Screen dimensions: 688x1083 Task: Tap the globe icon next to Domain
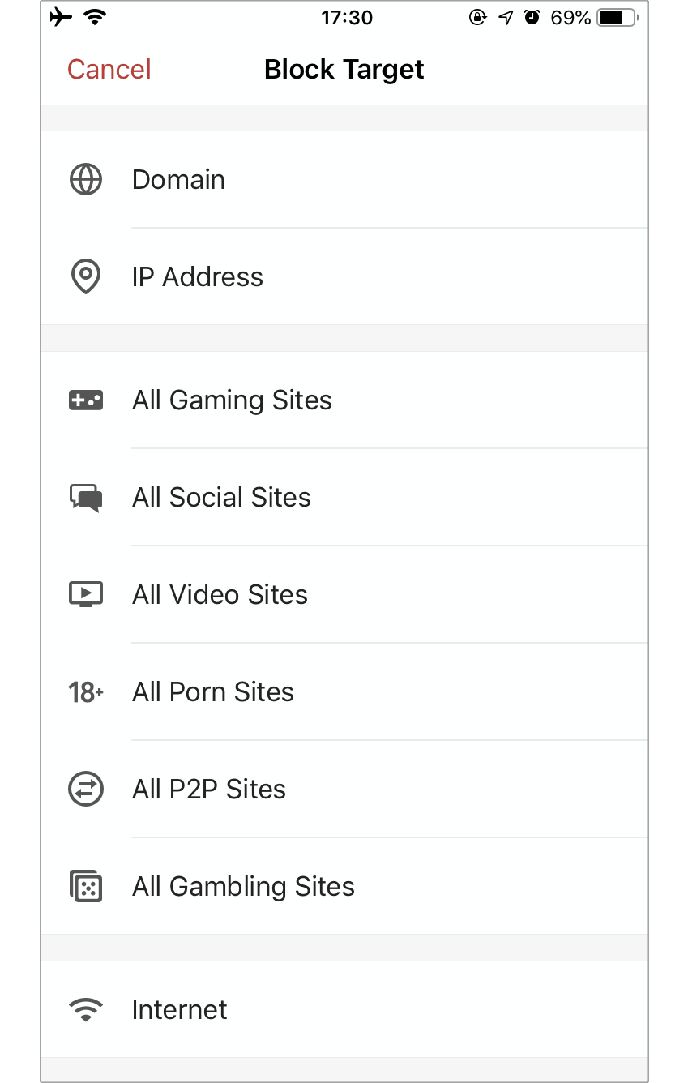pos(86,180)
